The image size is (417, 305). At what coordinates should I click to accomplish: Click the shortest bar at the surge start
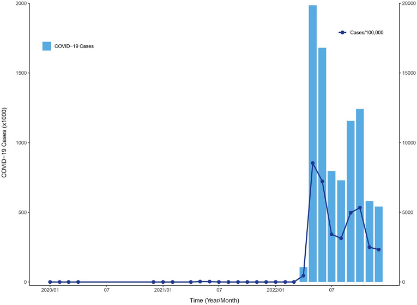pyautogui.click(x=304, y=274)
